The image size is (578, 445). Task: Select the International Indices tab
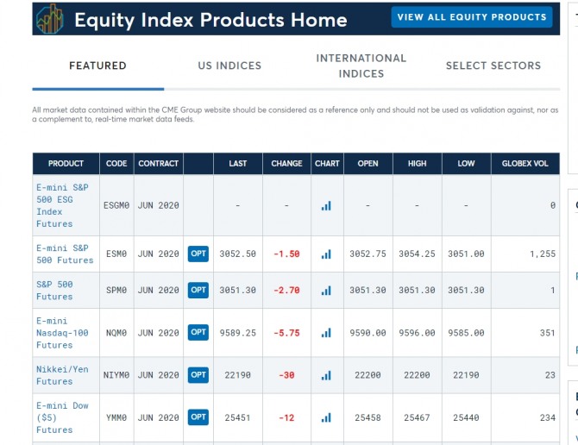click(361, 66)
